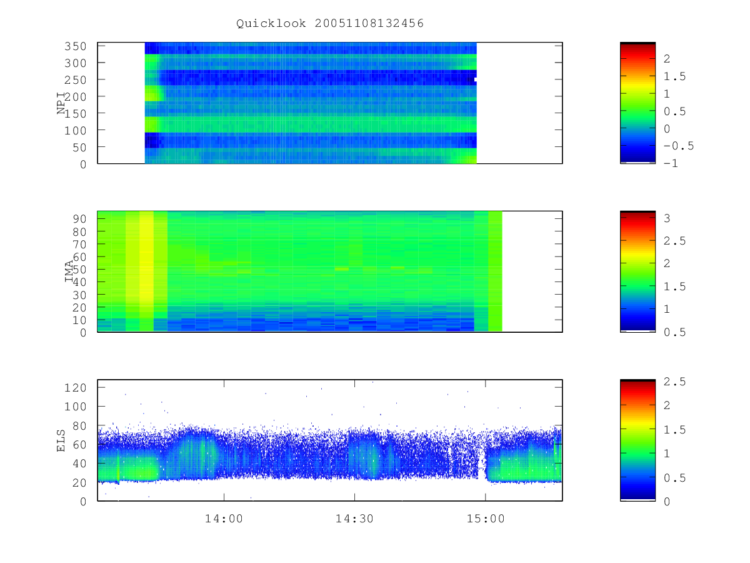Viewport: 750px width, 563px height.
Task: Click the ELS panel color bar
Action: pyautogui.click(x=637, y=440)
